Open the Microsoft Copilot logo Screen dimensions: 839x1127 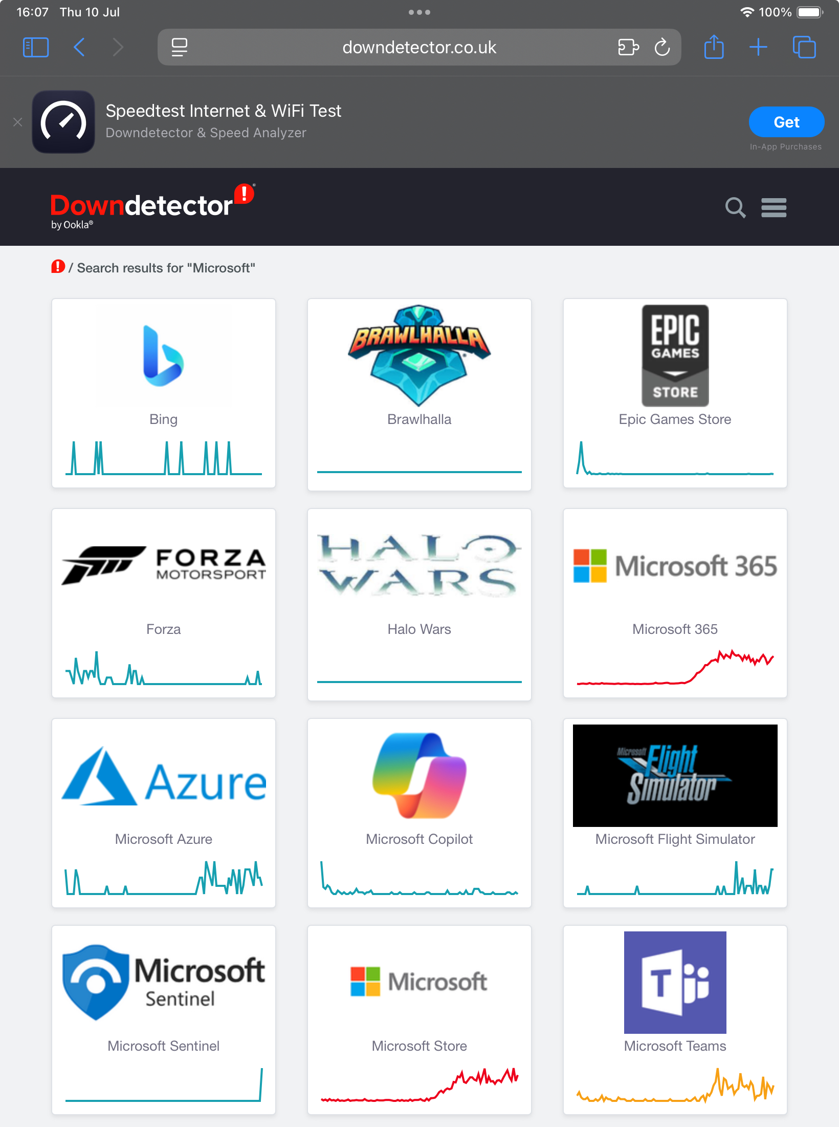[419, 776]
